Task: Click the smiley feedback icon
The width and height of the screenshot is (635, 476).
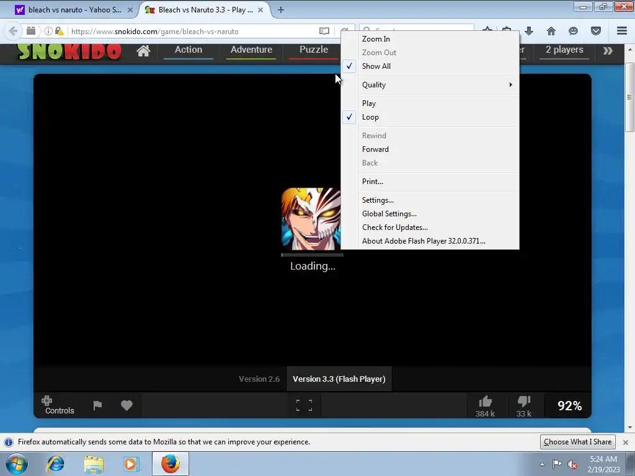Action: tap(573, 31)
